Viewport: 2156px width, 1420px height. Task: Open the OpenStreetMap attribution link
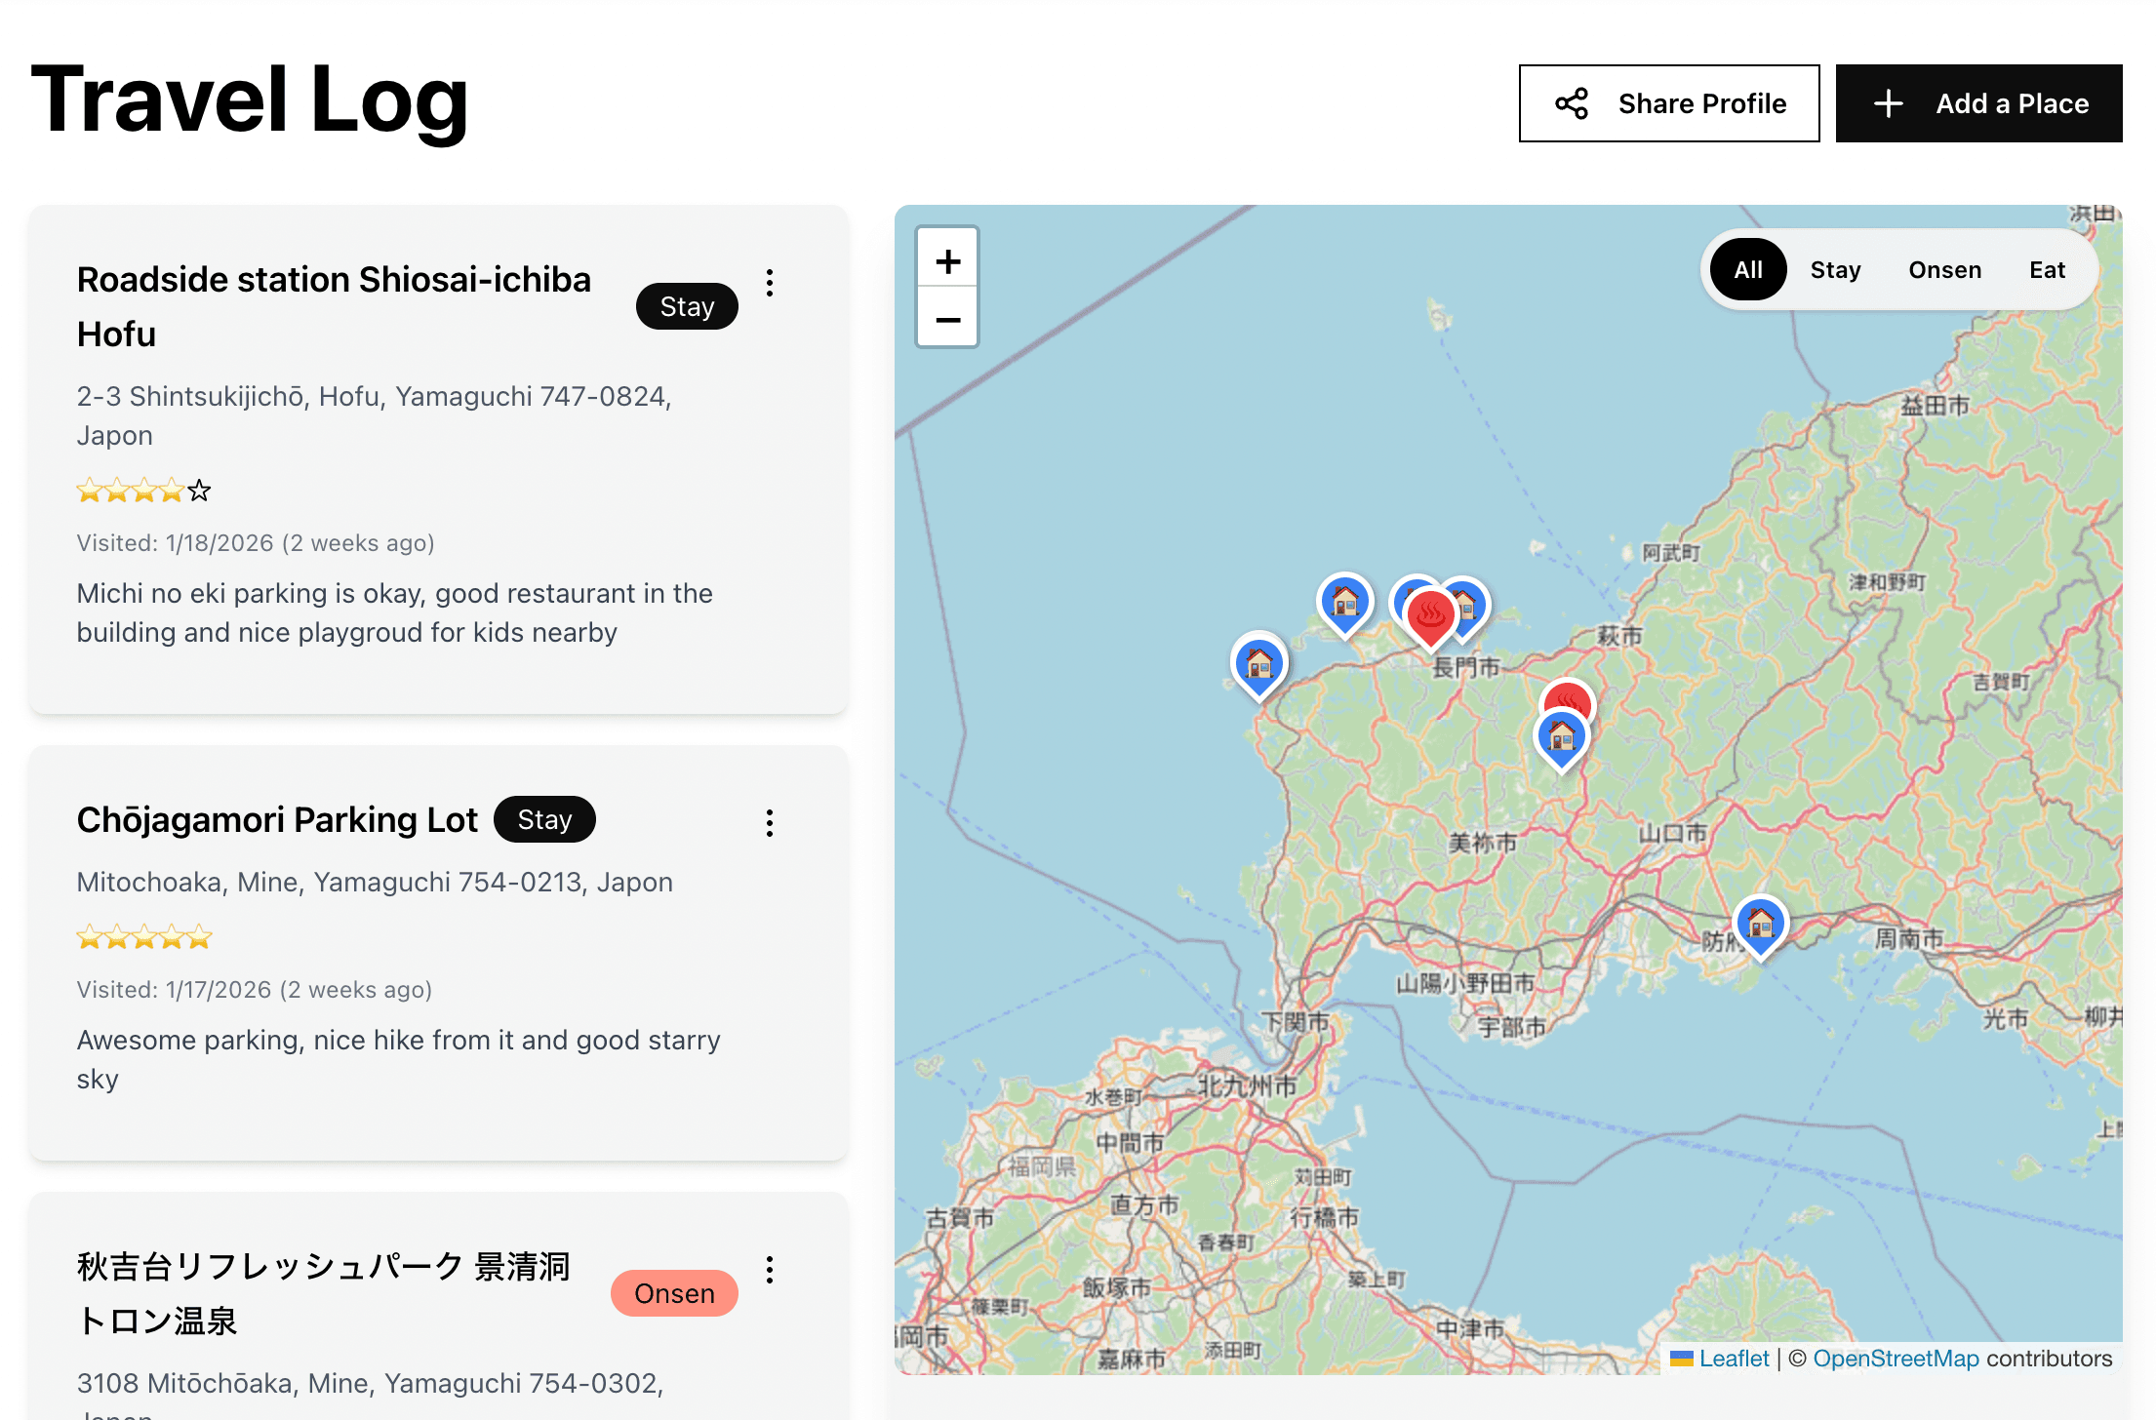tap(1896, 1359)
